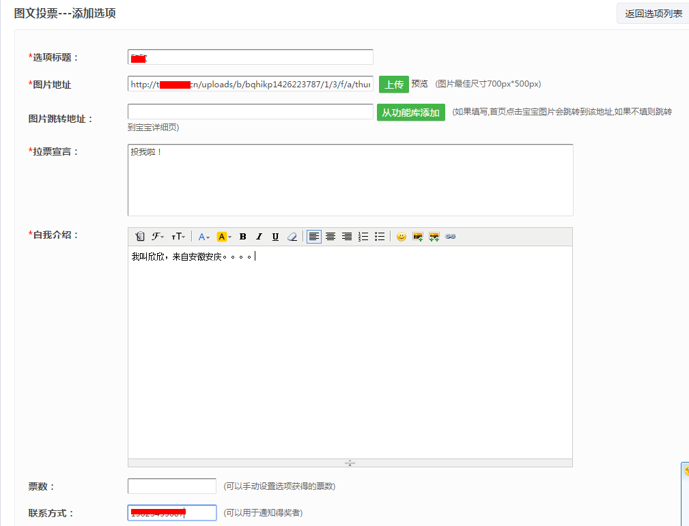Toggle italic formatting in the editor
Viewport: 689px width, 526px height.
[259, 237]
